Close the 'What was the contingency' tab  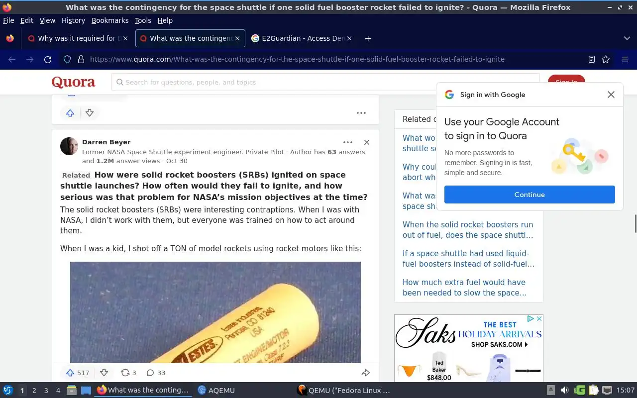tap(237, 38)
